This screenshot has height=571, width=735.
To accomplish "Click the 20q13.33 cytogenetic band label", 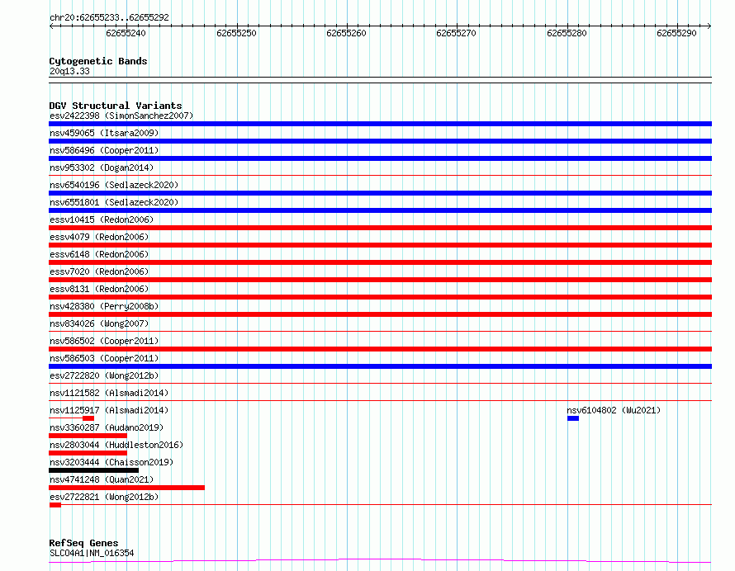I will [69, 72].
